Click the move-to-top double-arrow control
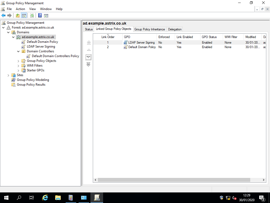The image size is (270, 203). (x=89, y=42)
